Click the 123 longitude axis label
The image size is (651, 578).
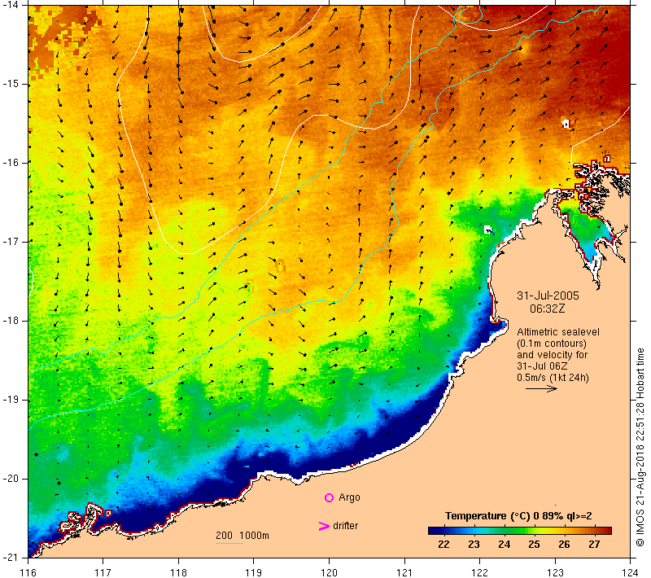pyautogui.click(x=555, y=572)
